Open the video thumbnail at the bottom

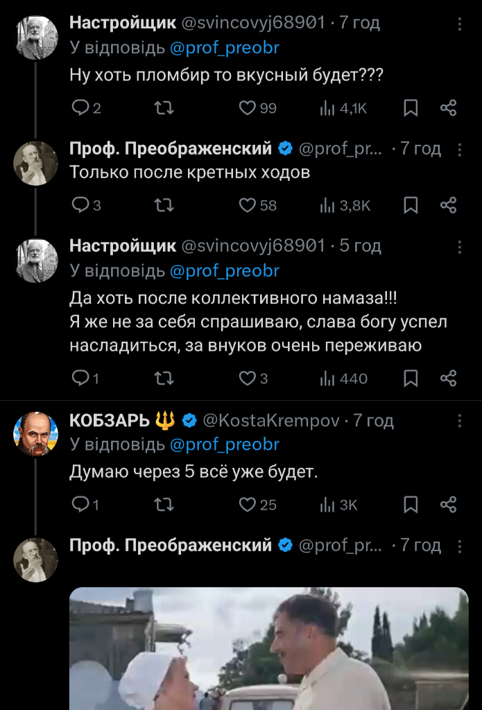(269, 648)
